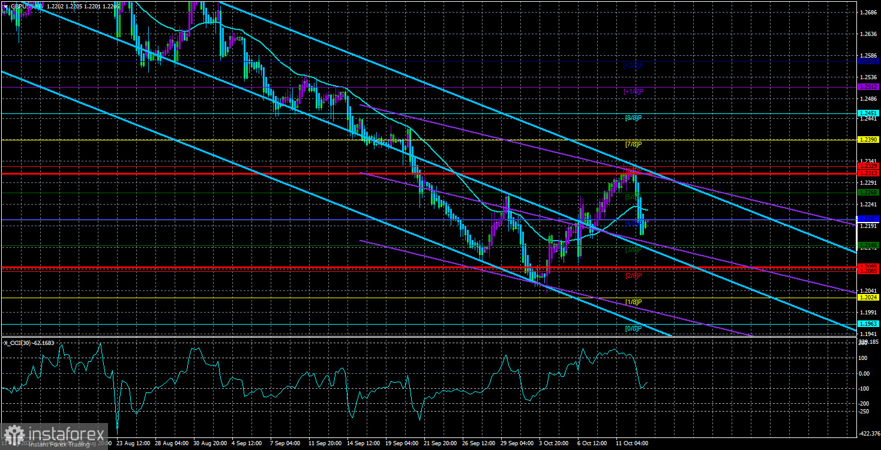The image size is (881, 450).
Task: Click the 1.2291 price axis value
Action: click(868, 182)
